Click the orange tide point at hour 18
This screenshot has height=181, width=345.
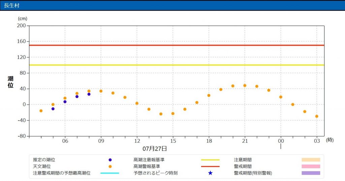[x=209, y=95]
